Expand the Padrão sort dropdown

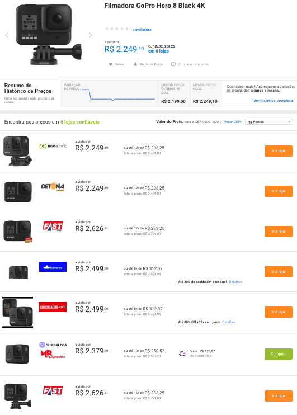click(x=269, y=122)
